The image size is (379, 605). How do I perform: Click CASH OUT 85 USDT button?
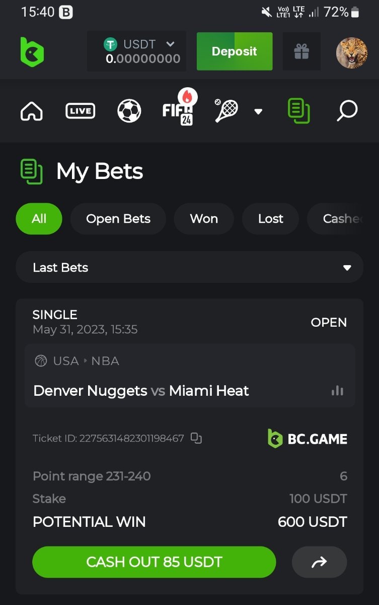click(154, 562)
